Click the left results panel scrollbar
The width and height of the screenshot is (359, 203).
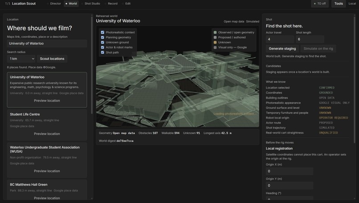click(x=92, y=65)
